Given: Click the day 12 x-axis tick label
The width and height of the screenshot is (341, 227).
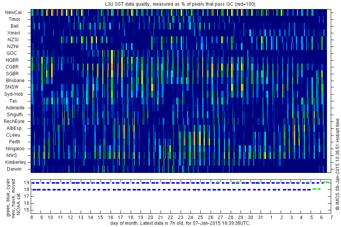Looking at the screenshot, I should [x=70, y=218].
